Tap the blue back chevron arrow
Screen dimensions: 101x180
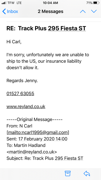4,12
